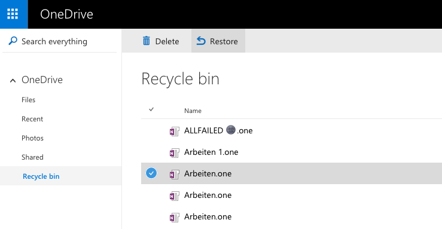
Task: Collapse the OneDrive navigation chevron
Action: pos(13,81)
